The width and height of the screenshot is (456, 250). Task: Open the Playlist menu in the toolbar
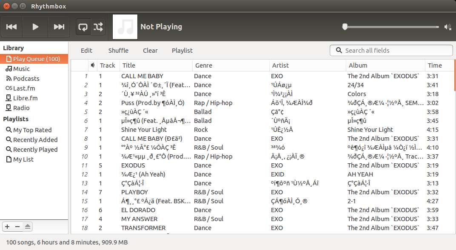click(182, 51)
